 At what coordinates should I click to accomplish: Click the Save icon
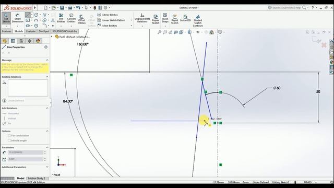coord(62,8)
